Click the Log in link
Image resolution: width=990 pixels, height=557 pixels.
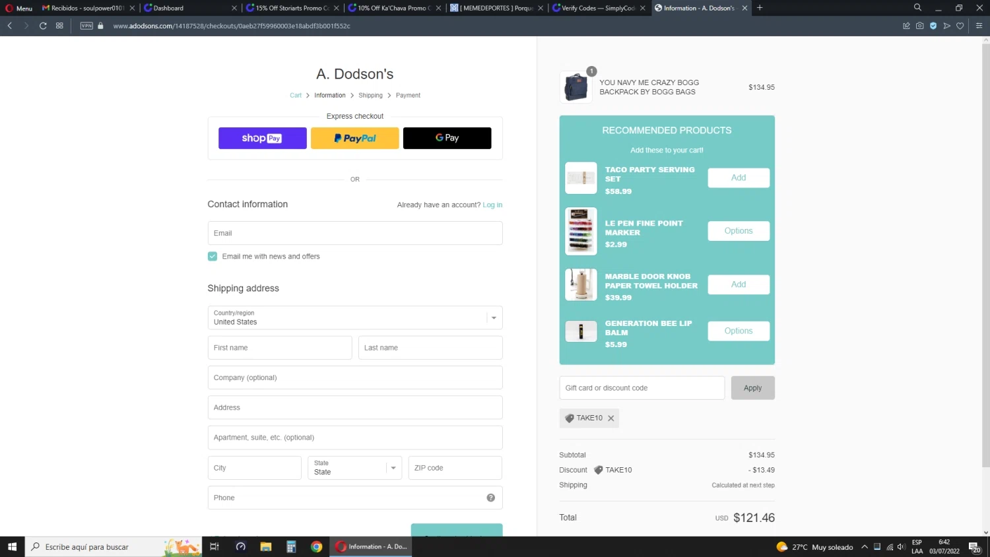[x=492, y=205]
